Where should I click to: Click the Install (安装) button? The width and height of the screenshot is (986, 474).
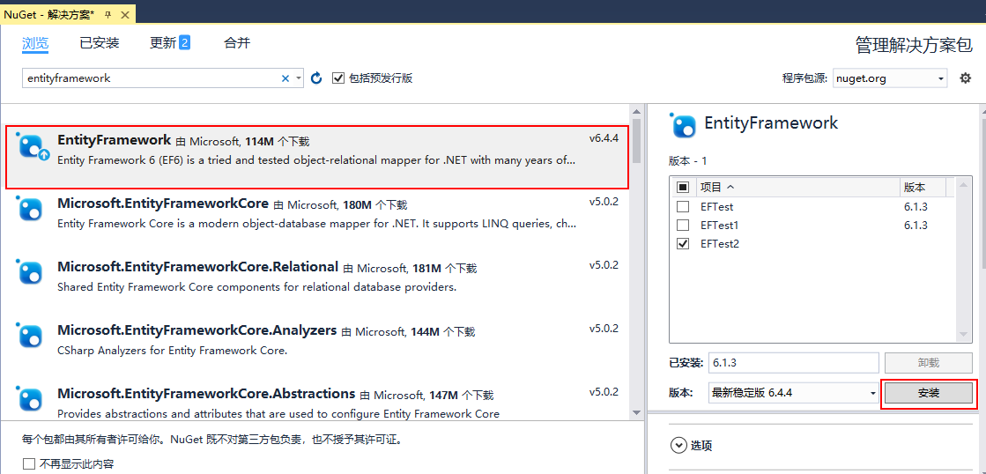(929, 393)
